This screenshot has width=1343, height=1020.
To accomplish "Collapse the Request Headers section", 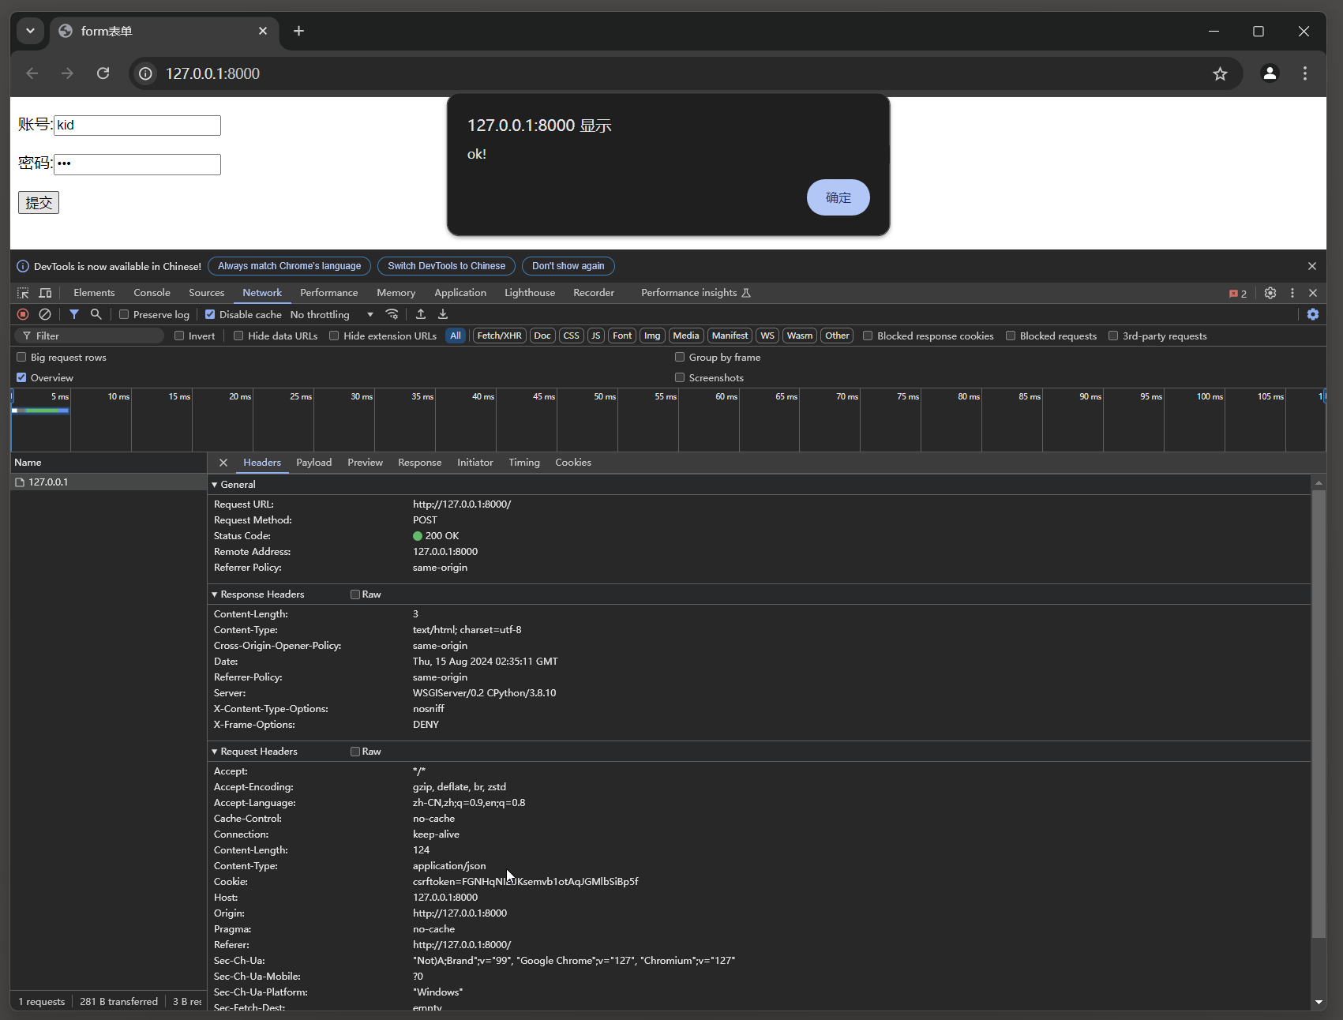I will click(215, 752).
